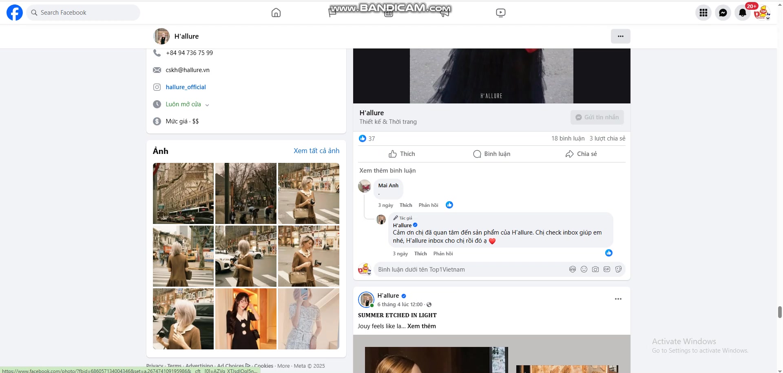The image size is (783, 373).
Task: Open options menu on Summer post
Action: click(x=618, y=299)
